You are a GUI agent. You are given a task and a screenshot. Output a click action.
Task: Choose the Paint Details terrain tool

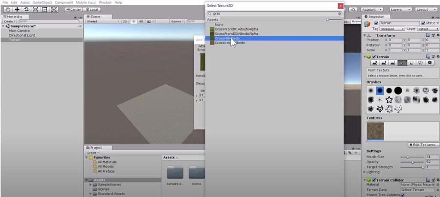tap(420, 63)
